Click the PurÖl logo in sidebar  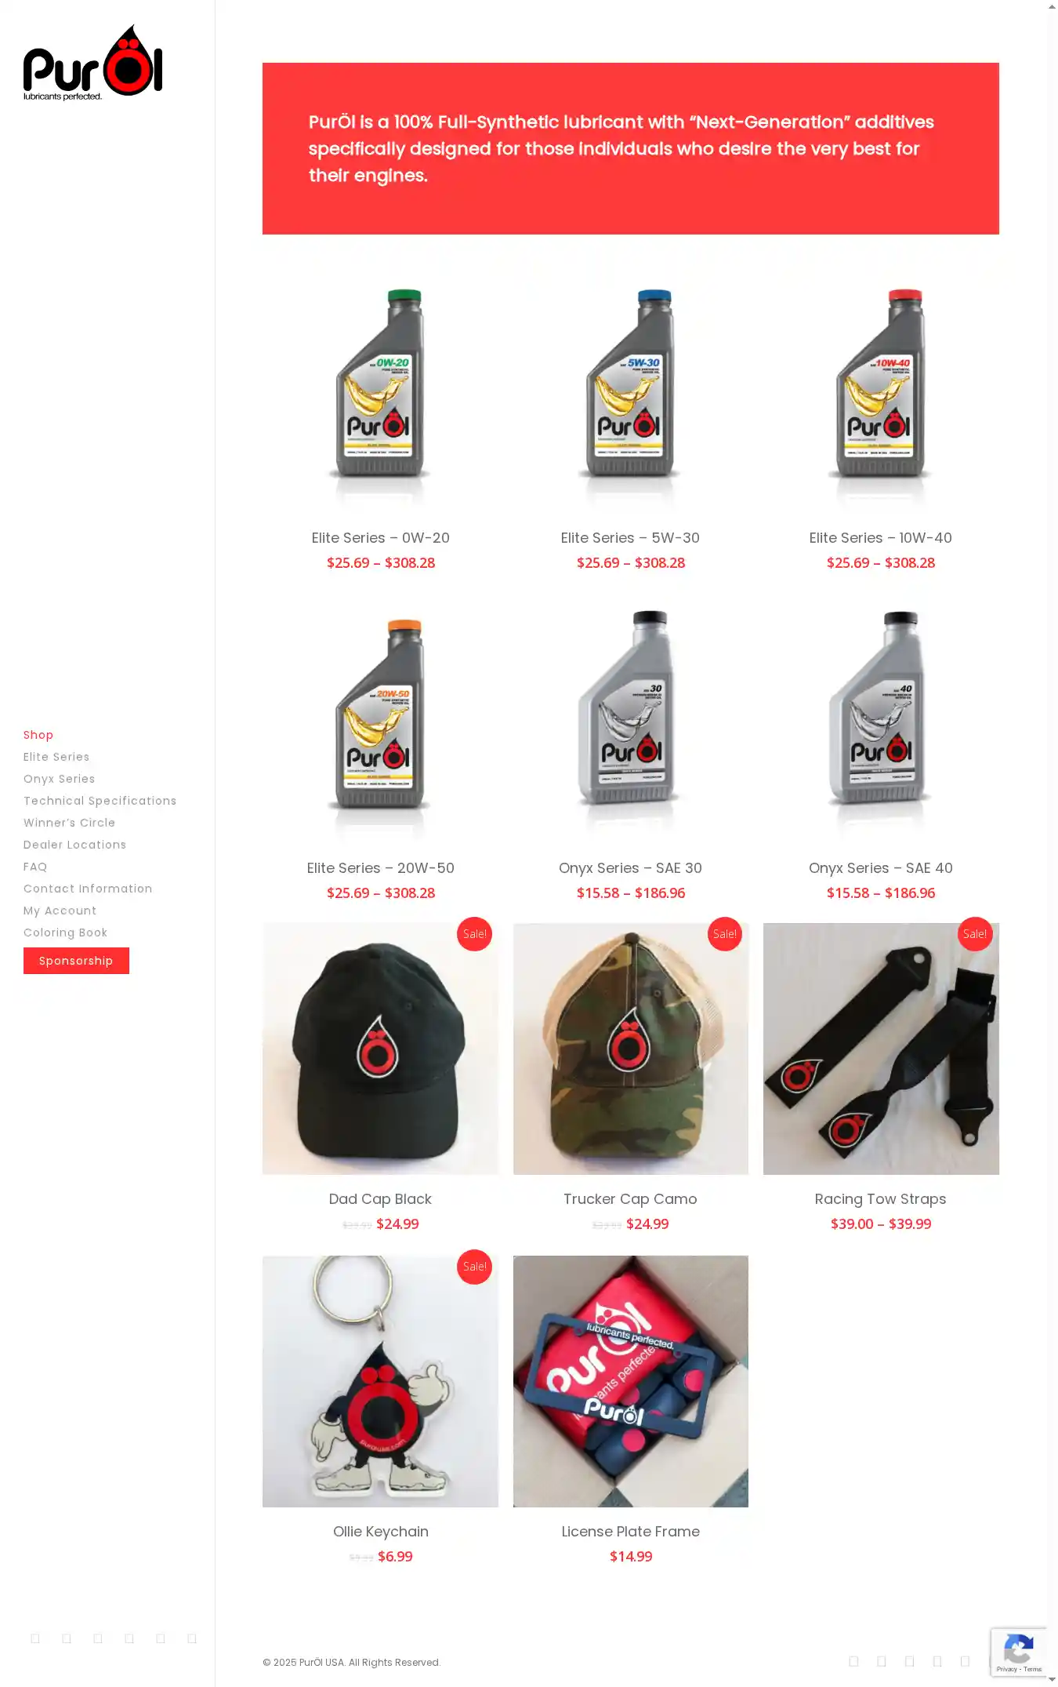92,63
